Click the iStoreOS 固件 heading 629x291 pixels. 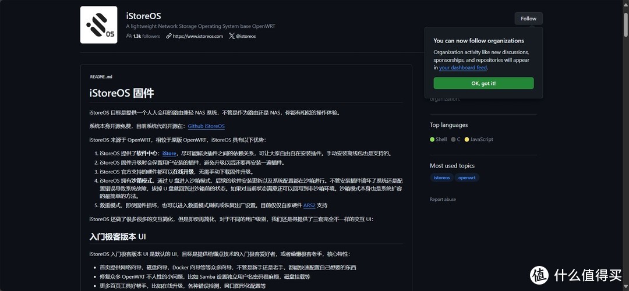click(122, 93)
